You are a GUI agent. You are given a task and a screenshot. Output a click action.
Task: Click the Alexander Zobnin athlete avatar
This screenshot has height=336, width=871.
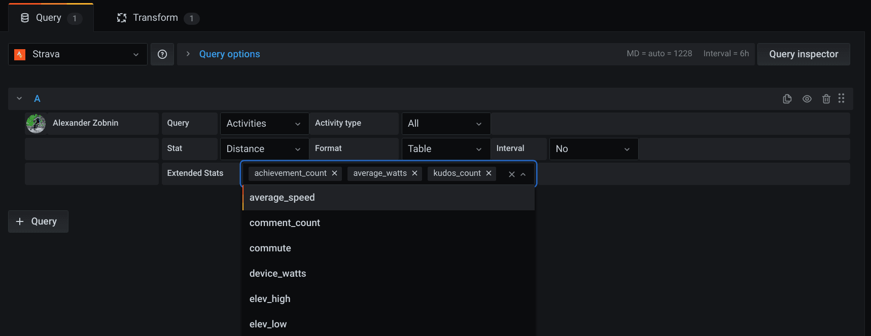point(36,124)
